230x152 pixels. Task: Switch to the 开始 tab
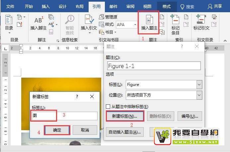(29, 7)
